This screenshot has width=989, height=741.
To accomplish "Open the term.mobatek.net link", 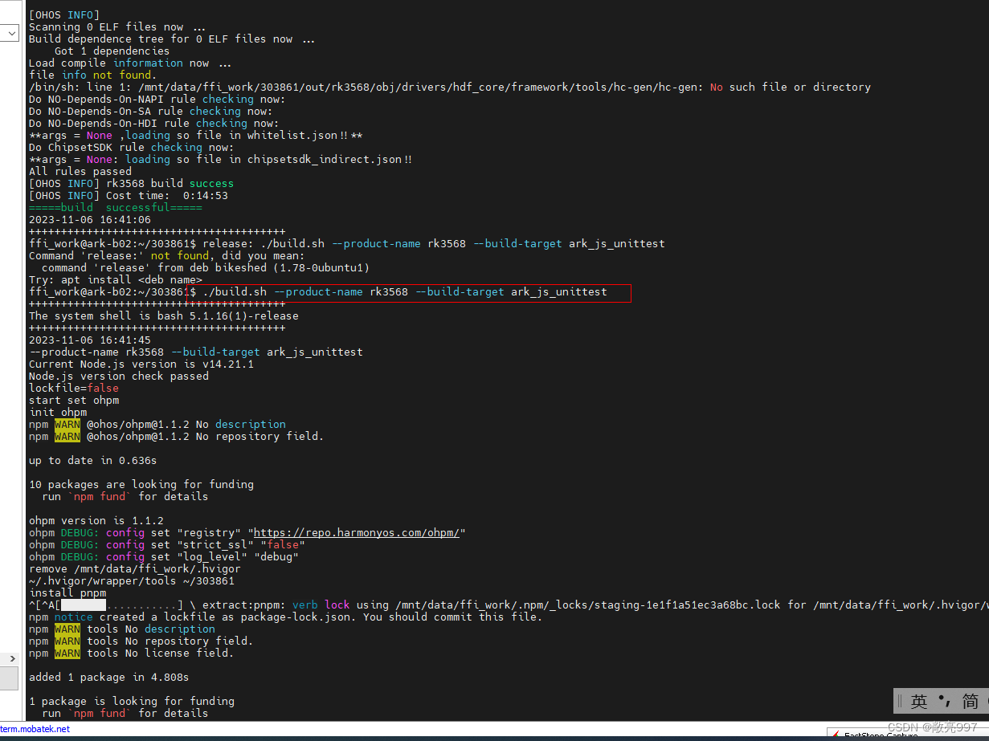I will (x=35, y=729).
